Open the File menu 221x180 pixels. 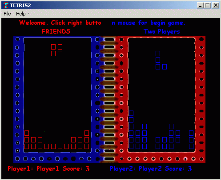tap(7, 14)
